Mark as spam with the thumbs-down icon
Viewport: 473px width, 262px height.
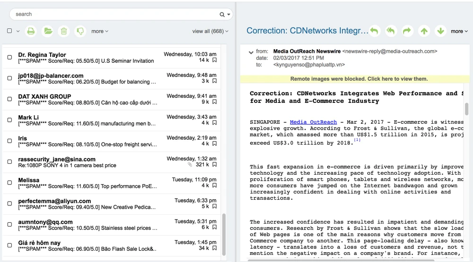[80, 31]
